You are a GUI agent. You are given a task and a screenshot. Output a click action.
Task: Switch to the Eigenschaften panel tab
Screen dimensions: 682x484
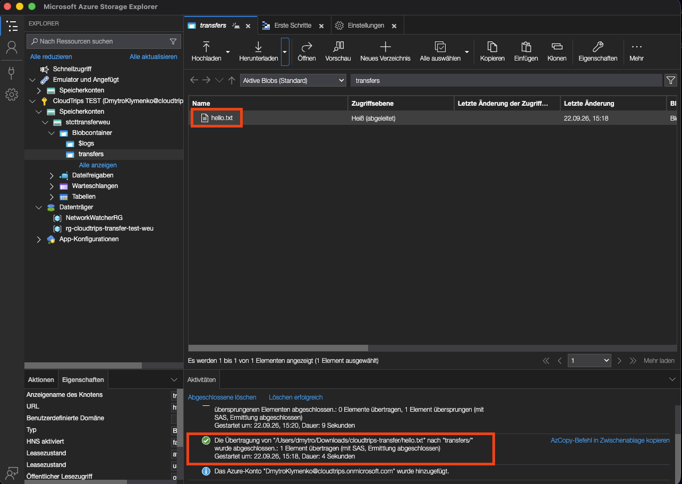tap(83, 380)
